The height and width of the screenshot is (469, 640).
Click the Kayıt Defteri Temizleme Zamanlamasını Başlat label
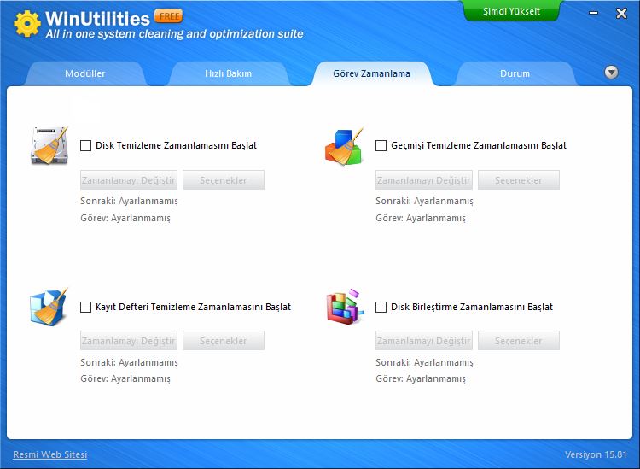click(x=193, y=307)
